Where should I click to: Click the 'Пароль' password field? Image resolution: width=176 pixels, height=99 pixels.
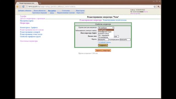(103, 40)
